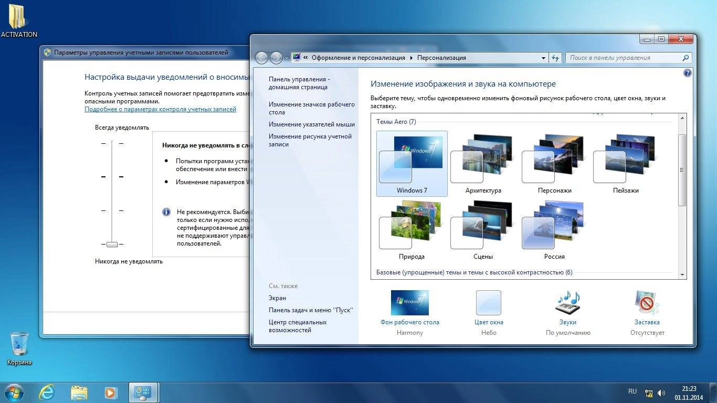Launch Windows Media Player from taskbar
The height and width of the screenshot is (403, 717).
110,393
